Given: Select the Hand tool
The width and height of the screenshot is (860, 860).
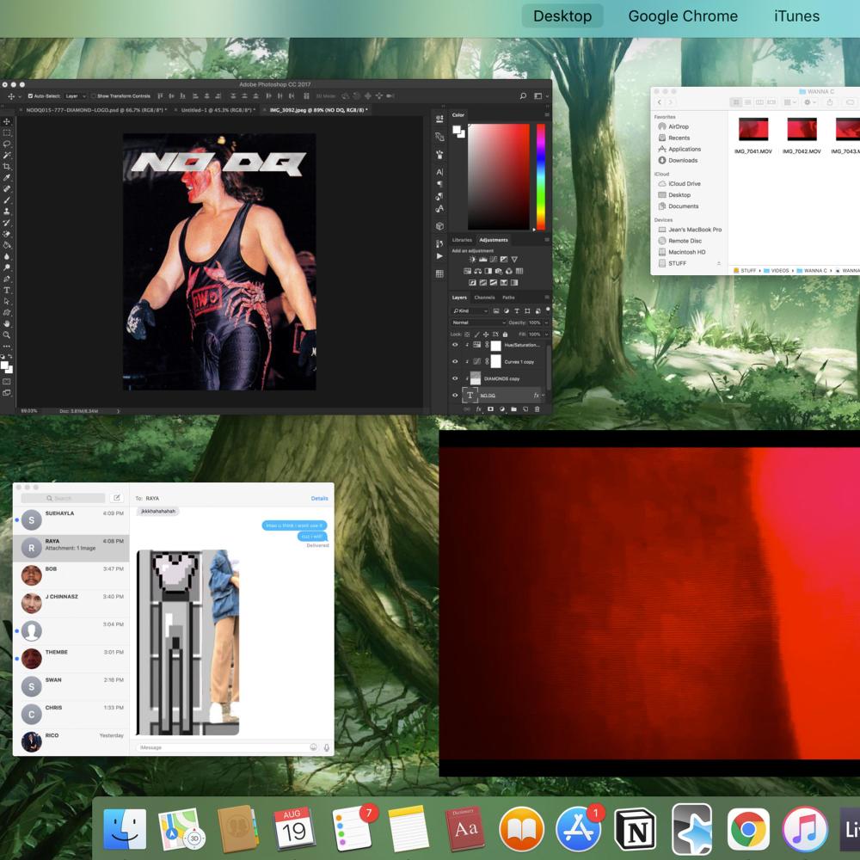Looking at the screenshot, I should pos(7,323).
